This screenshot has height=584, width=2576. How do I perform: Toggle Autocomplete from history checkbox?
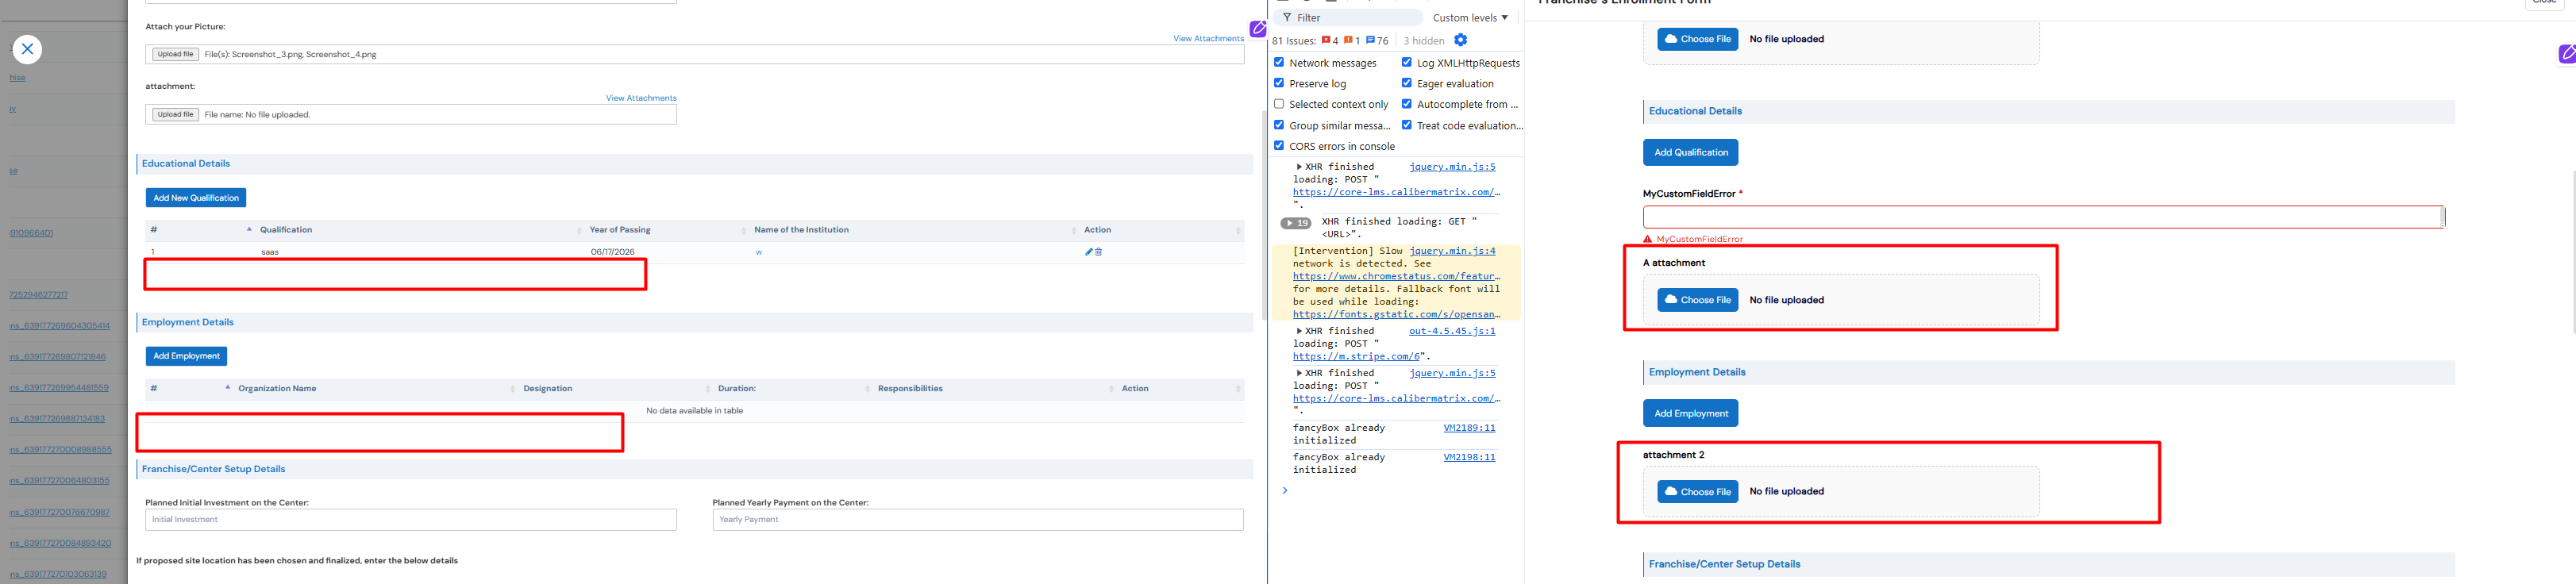[1407, 104]
